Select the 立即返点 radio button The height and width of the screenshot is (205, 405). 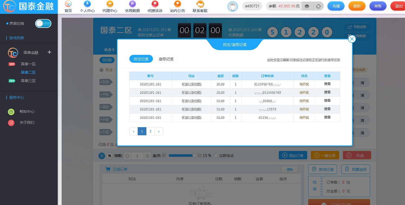coord(215,155)
